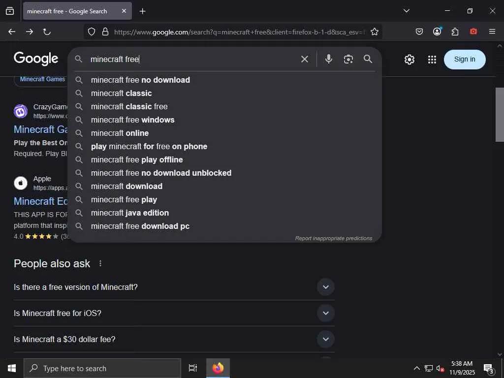
Task: Click the Sign in button
Action: tap(465, 60)
